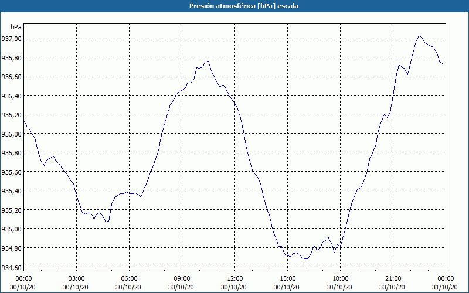
Task: Click the '00:00' label dated 30/10/20
Action: pos(23,279)
